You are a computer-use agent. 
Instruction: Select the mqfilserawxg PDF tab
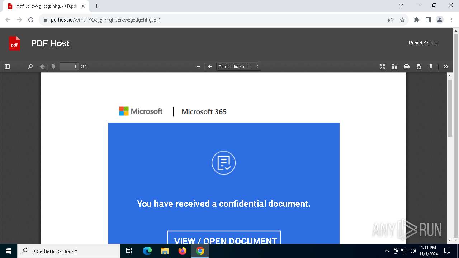(46, 6)
